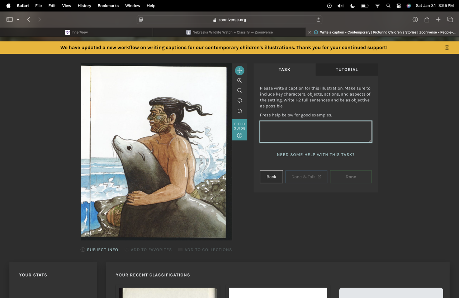Image resolution: width=459 pixels, height=298 pixels.
Task: Open the volume control in menu bar
Action: pyautogui.click(x=340, y=6)
